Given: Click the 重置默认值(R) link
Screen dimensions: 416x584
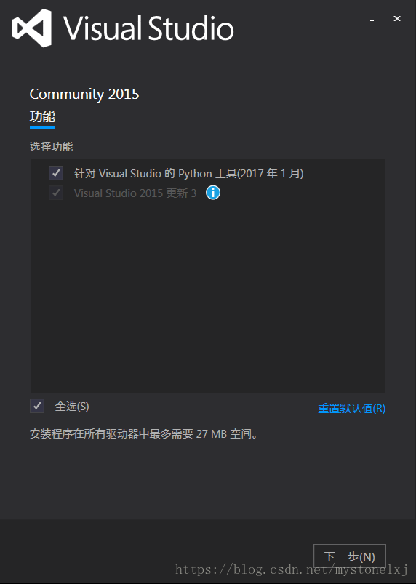Looking at the screenshot, I should tap(351, 409).
